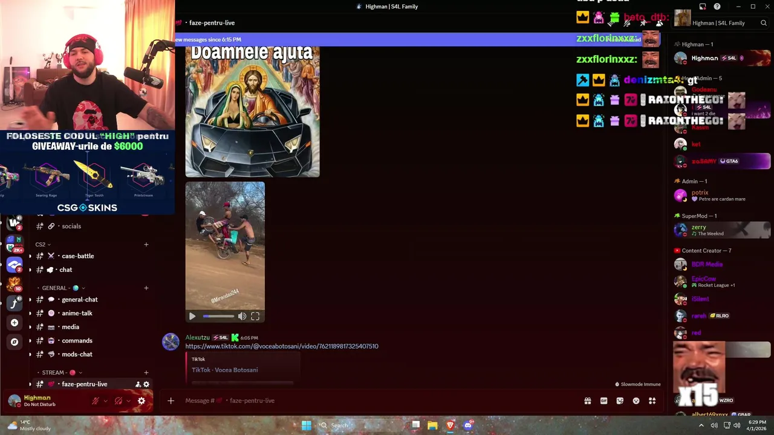This screenshot has height=435, width=774.
Task: Collapse the CS2 category
Action: (x=43, y=245)
